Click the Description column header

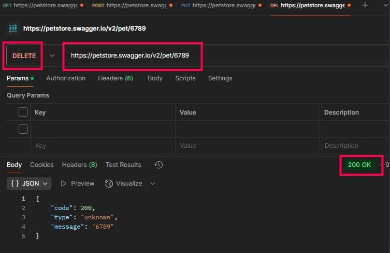coord(341,113)
